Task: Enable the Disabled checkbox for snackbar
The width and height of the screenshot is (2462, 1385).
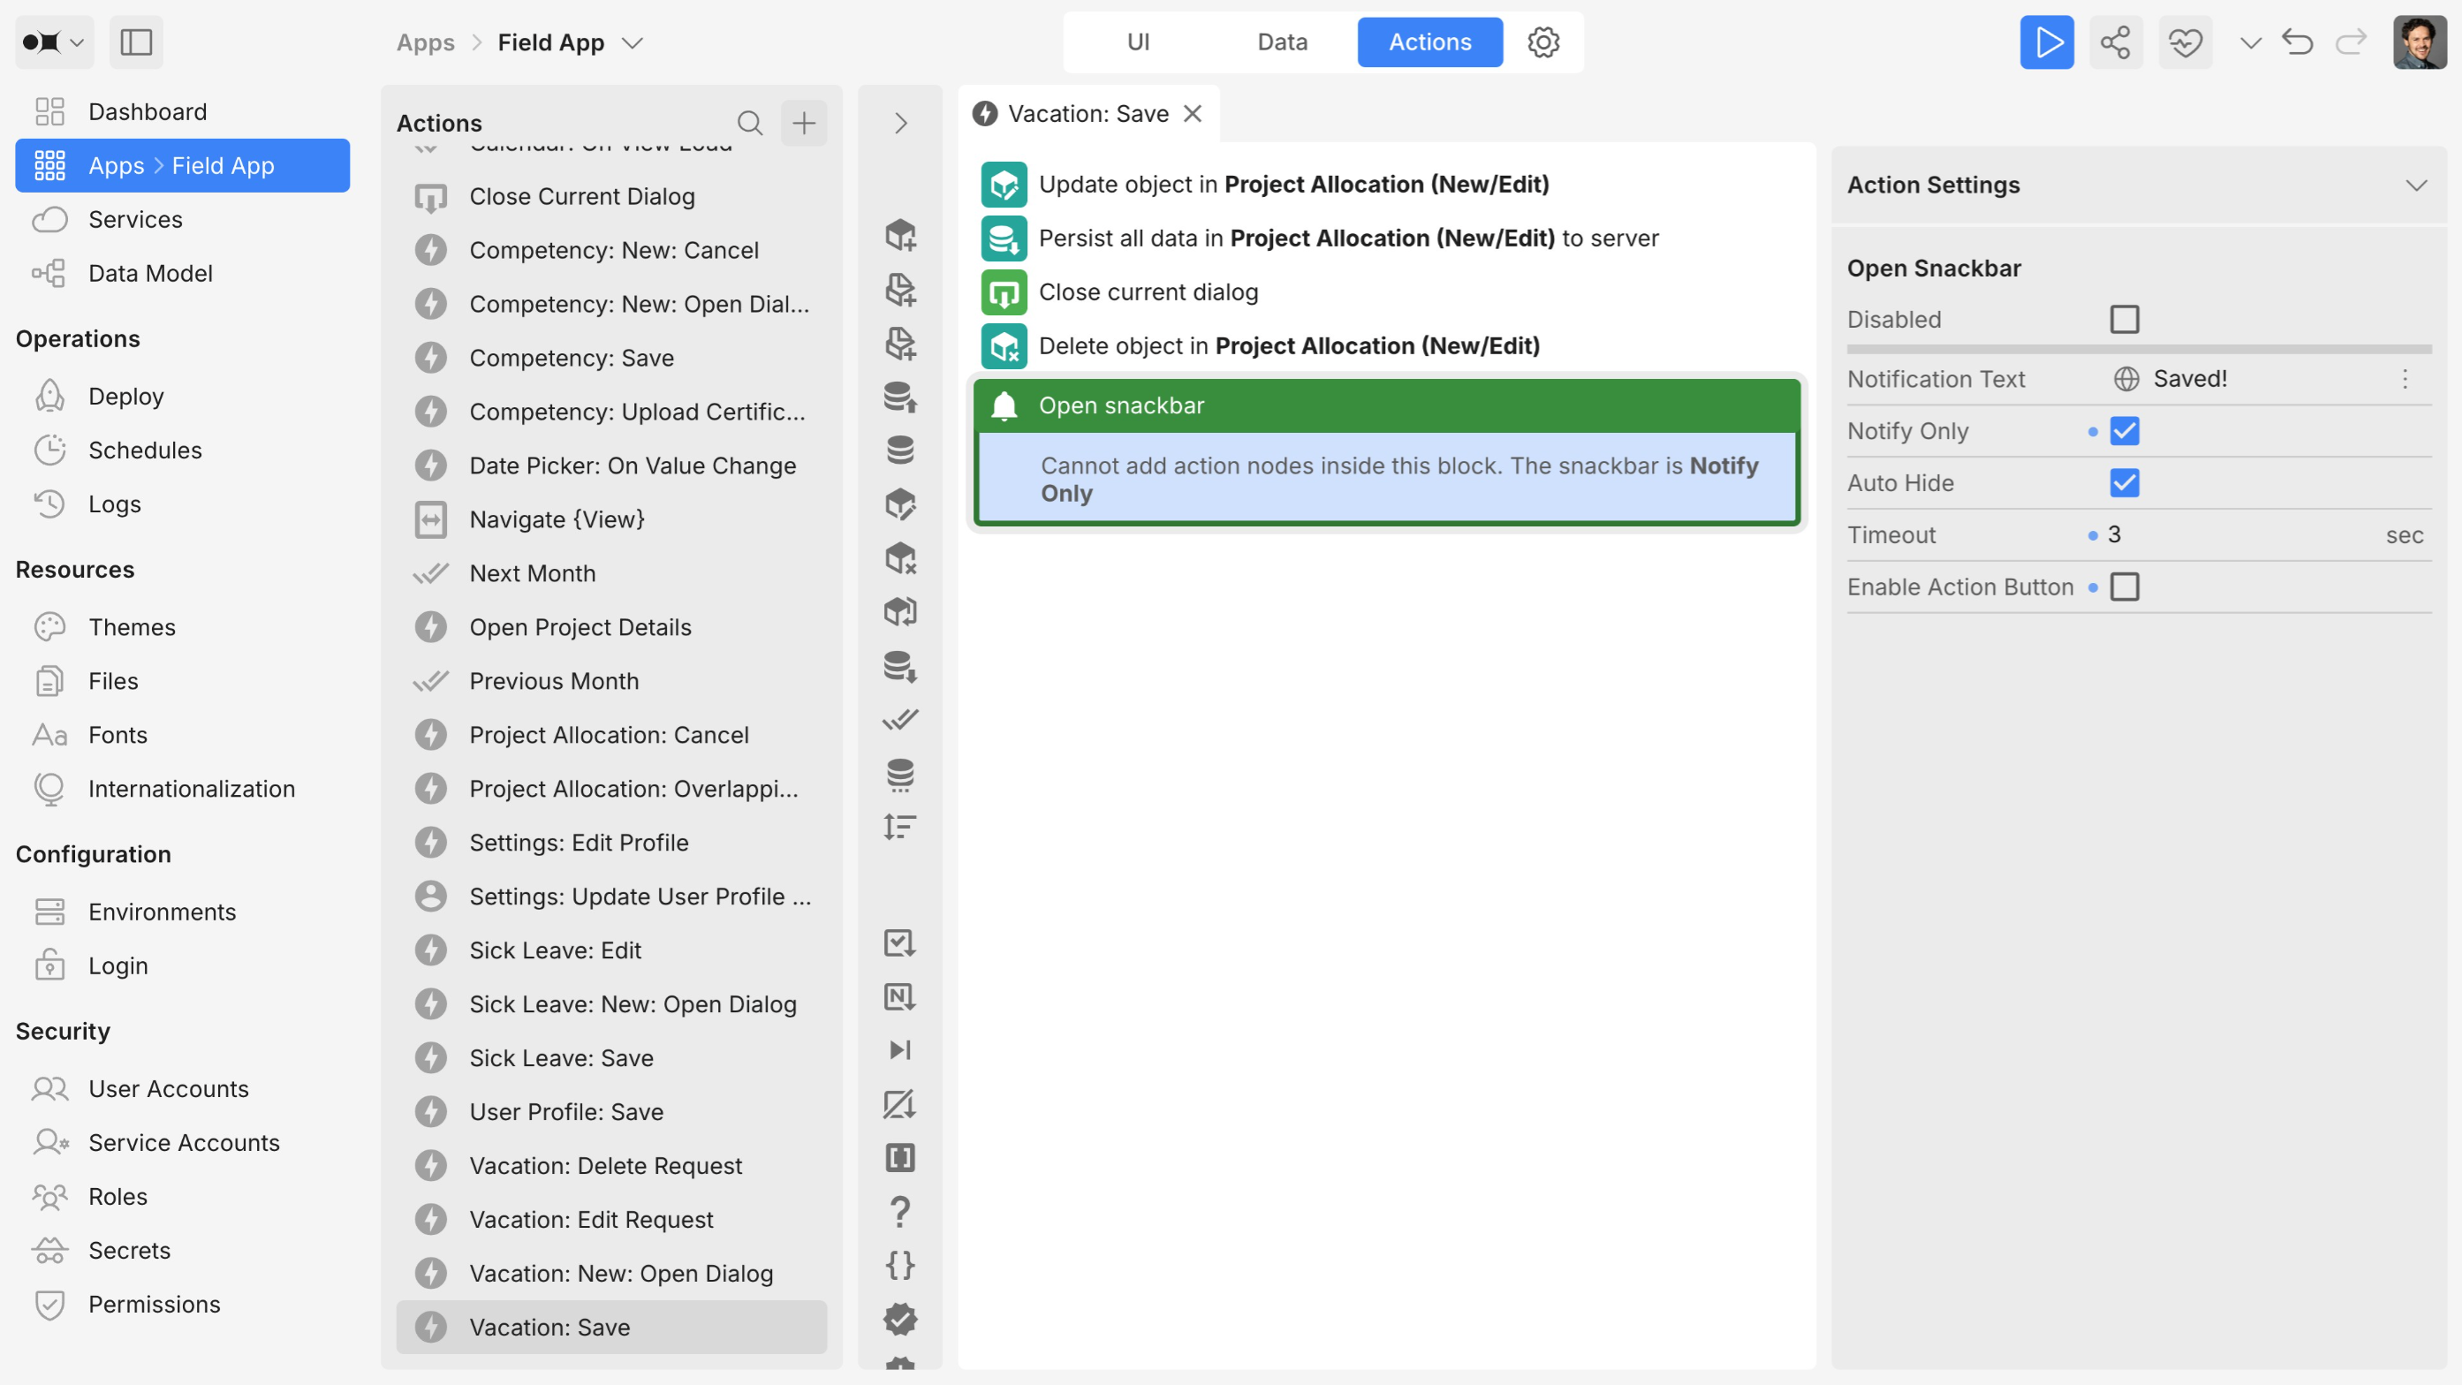Action: click(2124, 319)
